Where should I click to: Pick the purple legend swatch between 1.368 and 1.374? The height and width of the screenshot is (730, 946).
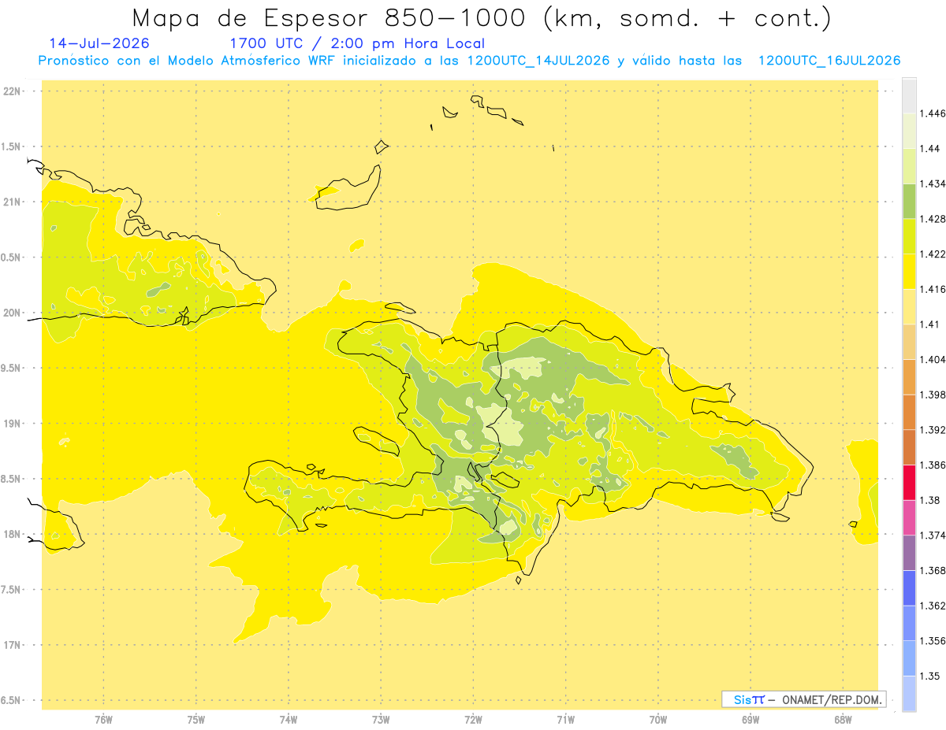coord(909,553)
